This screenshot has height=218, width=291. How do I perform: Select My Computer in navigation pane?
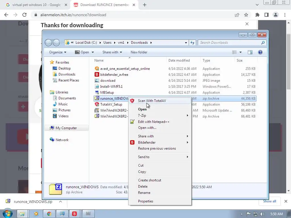[x=66, y=128]
